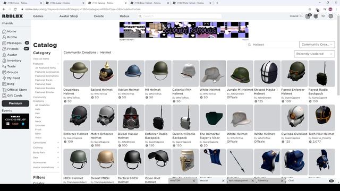Close the Verycat chat tab
340x191 pixels.
[x=223, y=180]
